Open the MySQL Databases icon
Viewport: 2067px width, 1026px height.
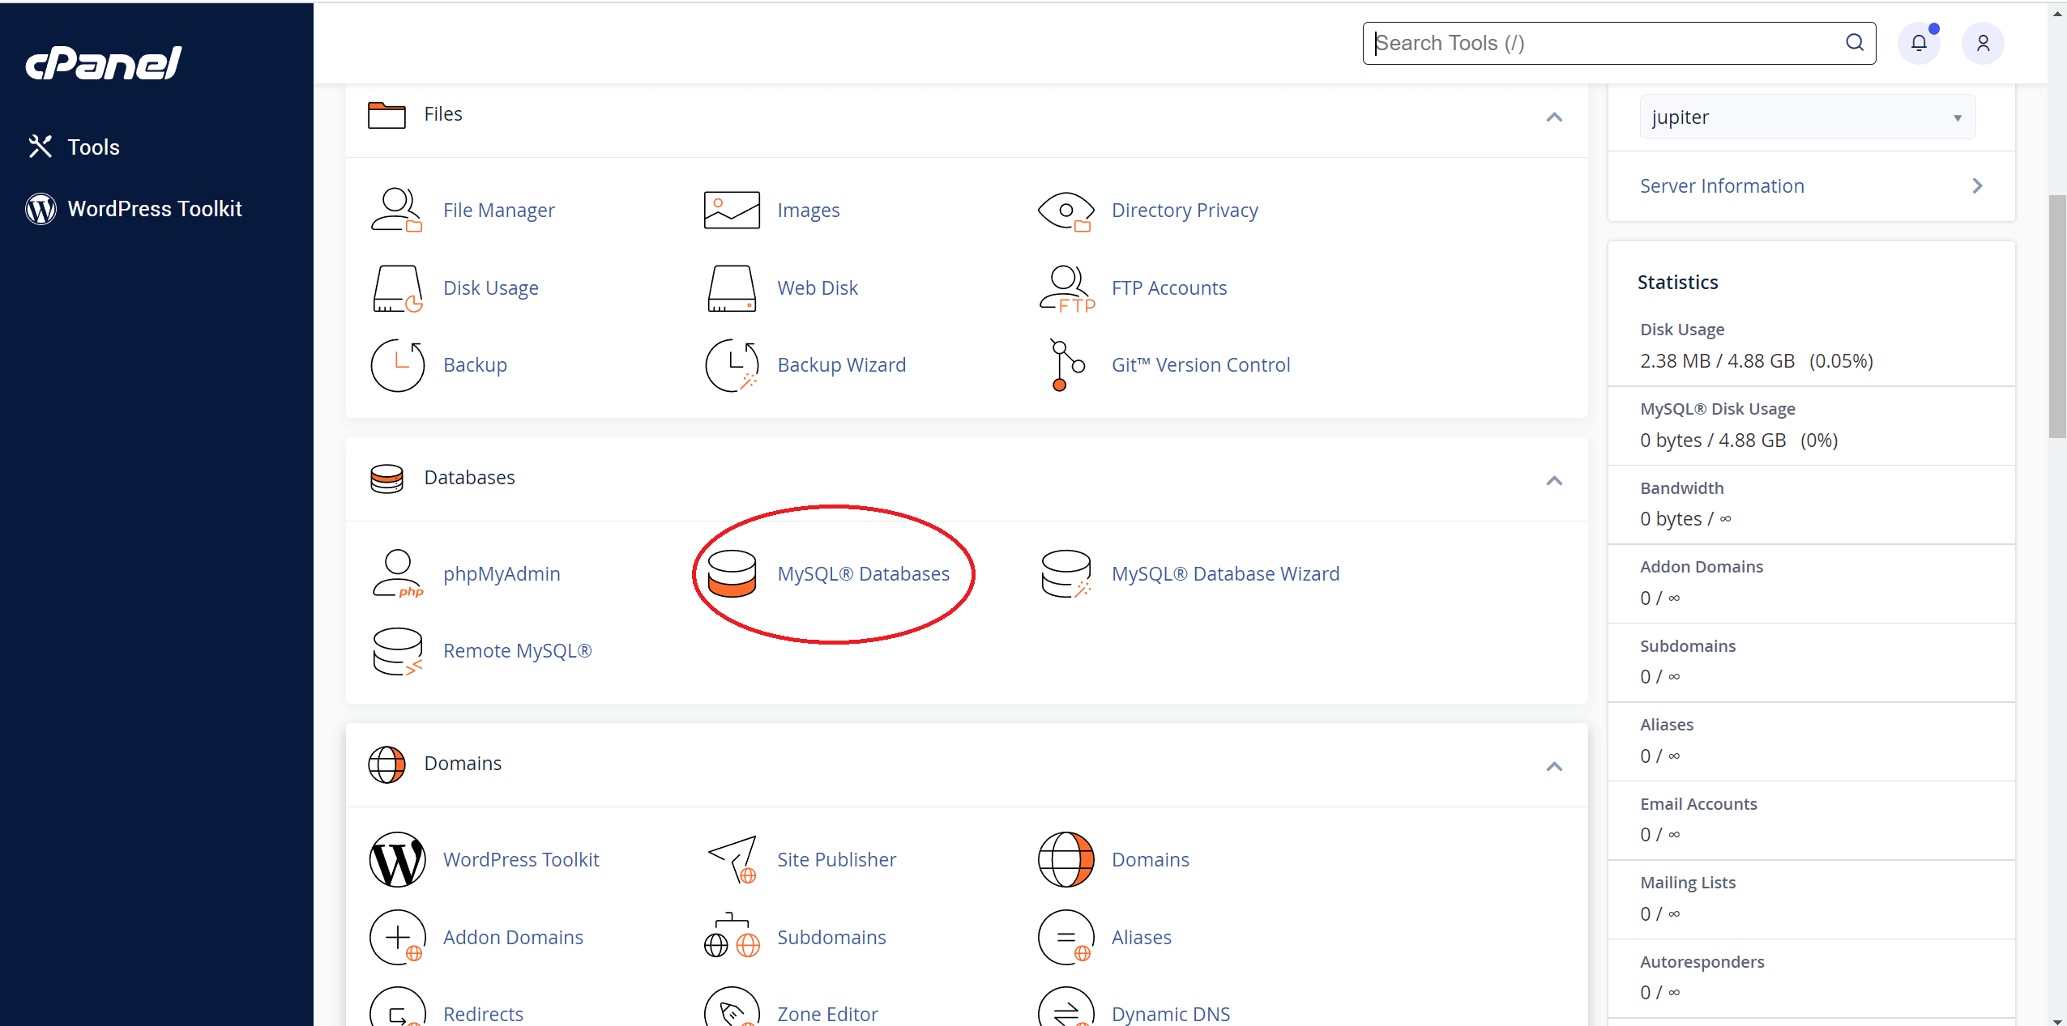click(732, 574)
